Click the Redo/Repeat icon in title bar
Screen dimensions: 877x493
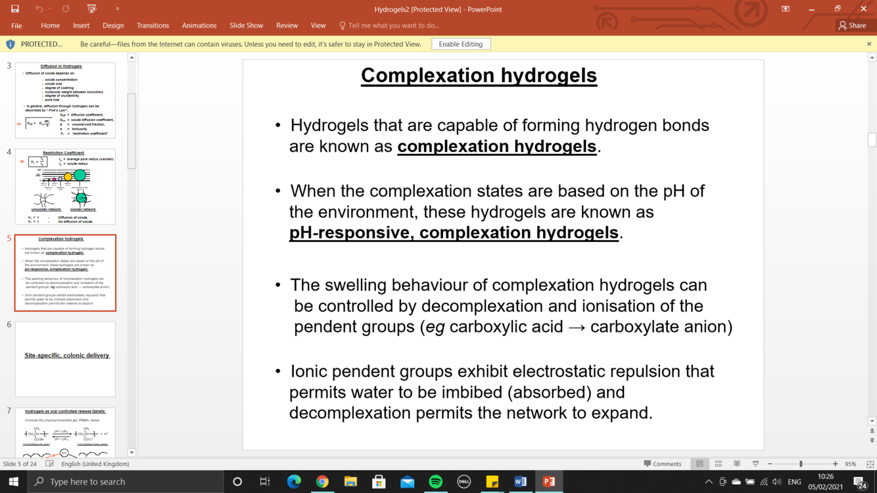click(66, 9)
